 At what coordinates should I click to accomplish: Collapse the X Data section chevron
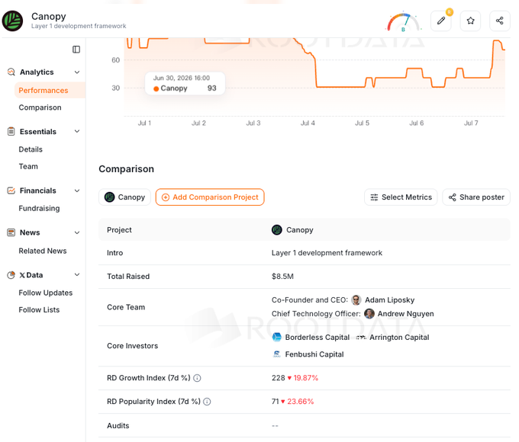pyautogui.click(x=77, y=274)
